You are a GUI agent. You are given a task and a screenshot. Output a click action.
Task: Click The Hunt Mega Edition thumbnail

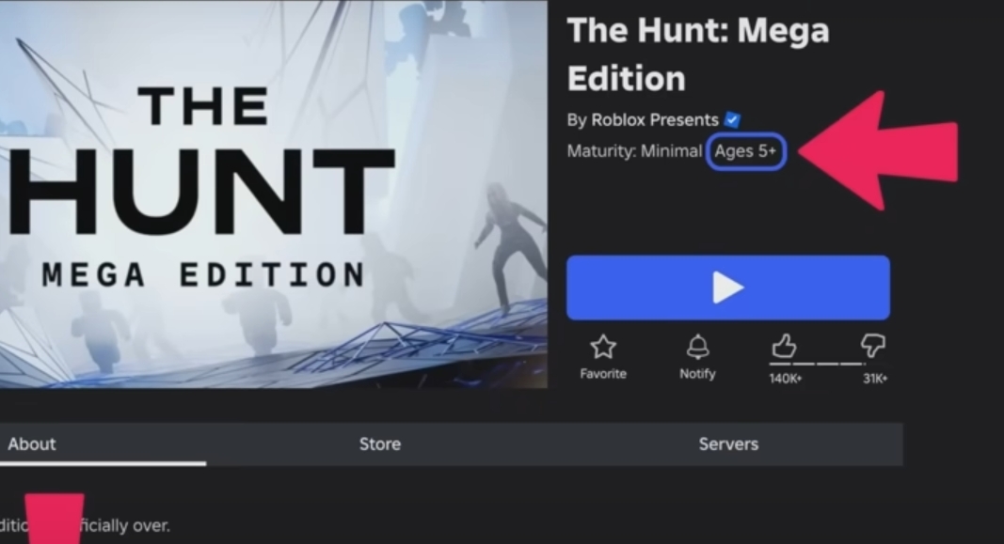tap(273, 193)
